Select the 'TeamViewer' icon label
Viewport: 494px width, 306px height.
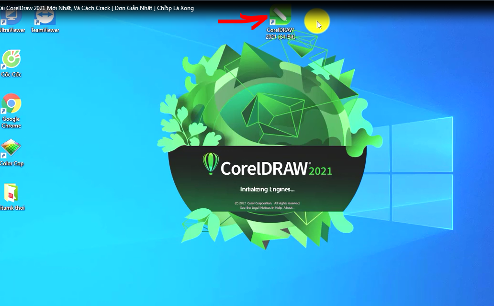coord(45,30)
